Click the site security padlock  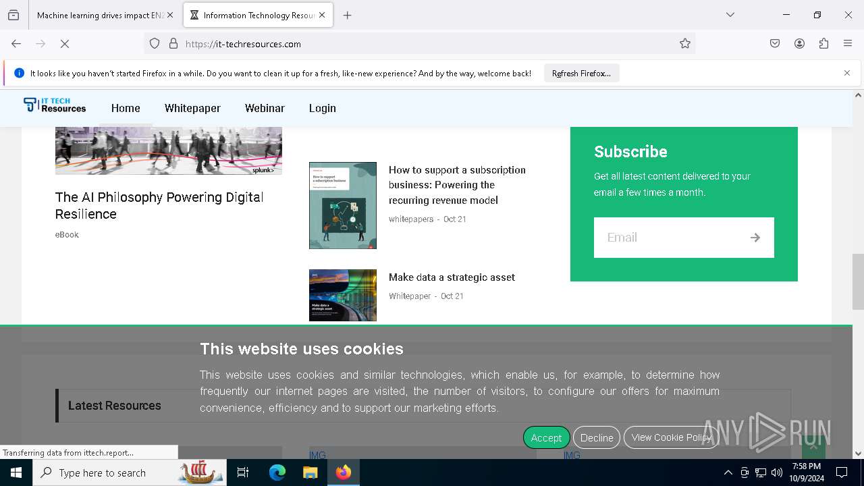tap(173, 44)
